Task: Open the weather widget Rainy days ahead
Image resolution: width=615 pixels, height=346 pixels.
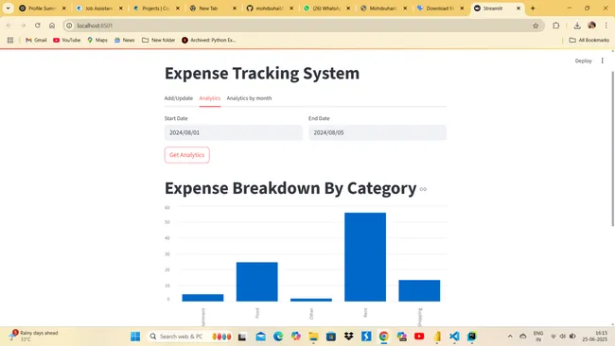Action: pos(34,336)
